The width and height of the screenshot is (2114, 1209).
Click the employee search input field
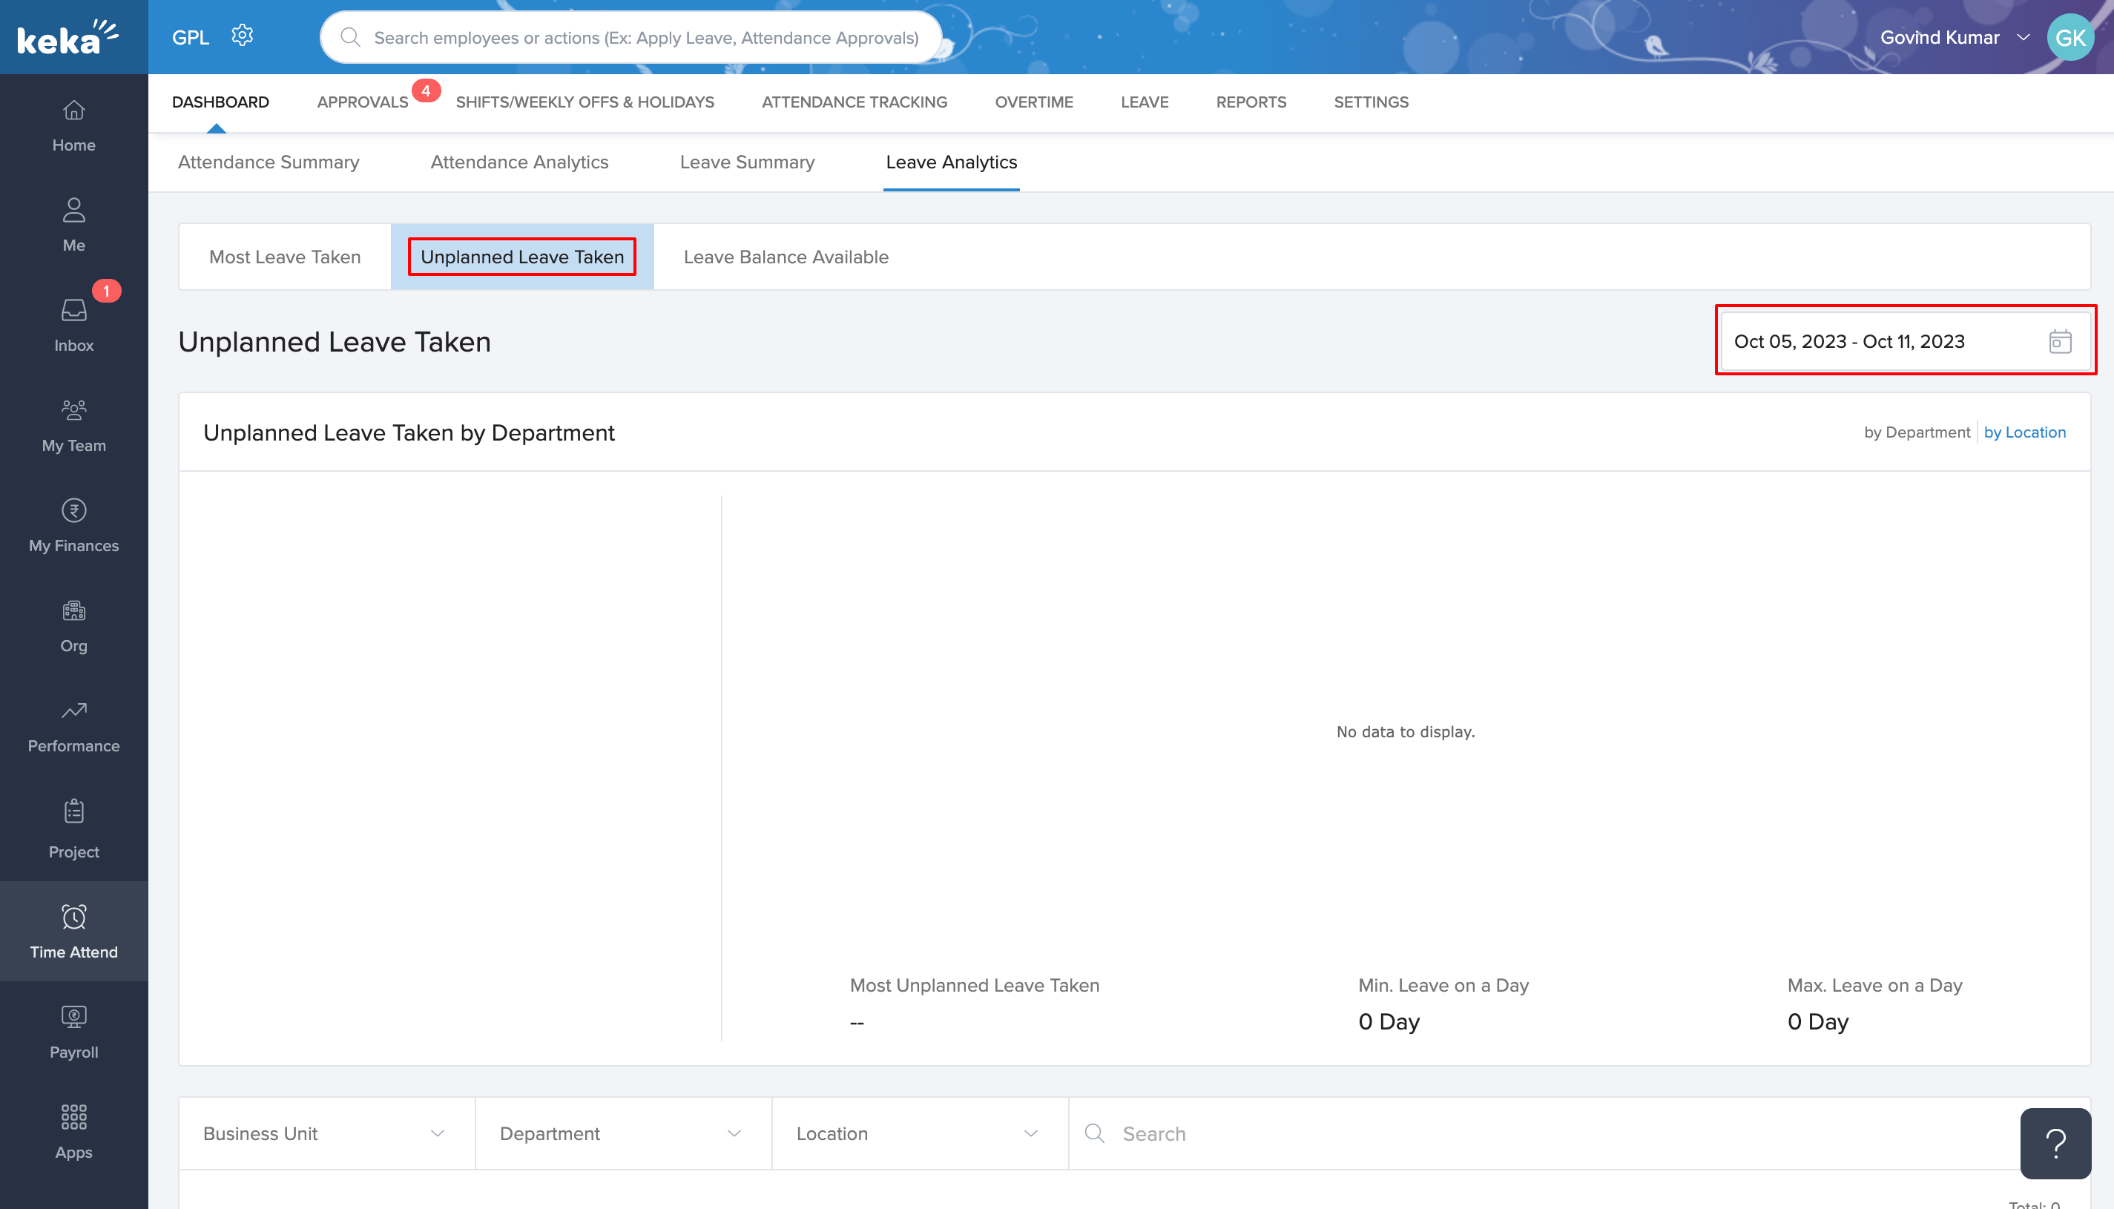pos(645,37)
